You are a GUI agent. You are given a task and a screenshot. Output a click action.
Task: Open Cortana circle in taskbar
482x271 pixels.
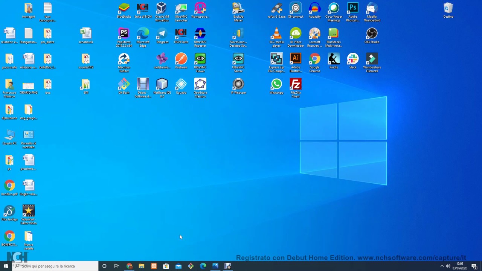[104, 266]
